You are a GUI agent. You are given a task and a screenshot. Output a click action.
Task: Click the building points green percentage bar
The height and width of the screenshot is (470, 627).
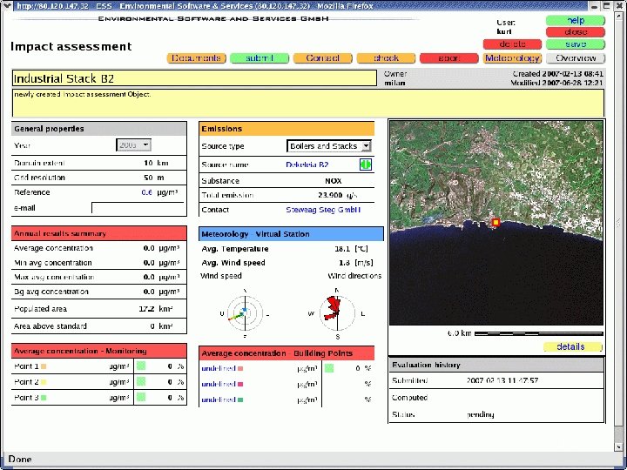click(x=329, y=368)
